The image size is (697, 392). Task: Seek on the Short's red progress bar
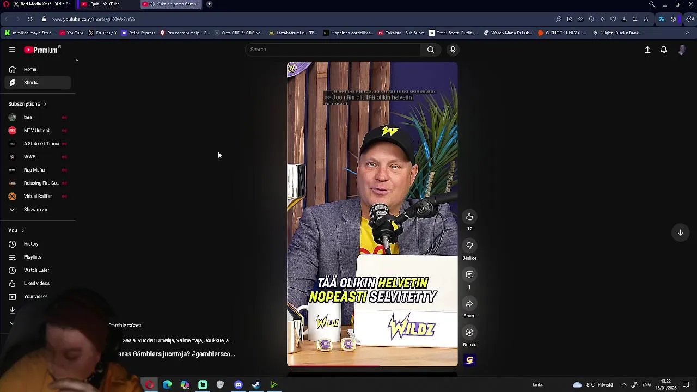[x=372, y=366]
